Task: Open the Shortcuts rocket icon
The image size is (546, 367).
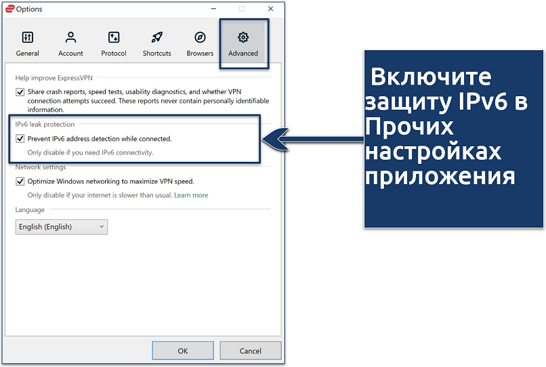Action: tap(157, 37)
